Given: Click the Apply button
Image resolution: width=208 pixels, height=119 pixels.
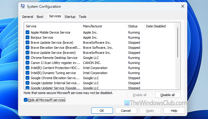Looking at the screenshot, I should [150, 111].
